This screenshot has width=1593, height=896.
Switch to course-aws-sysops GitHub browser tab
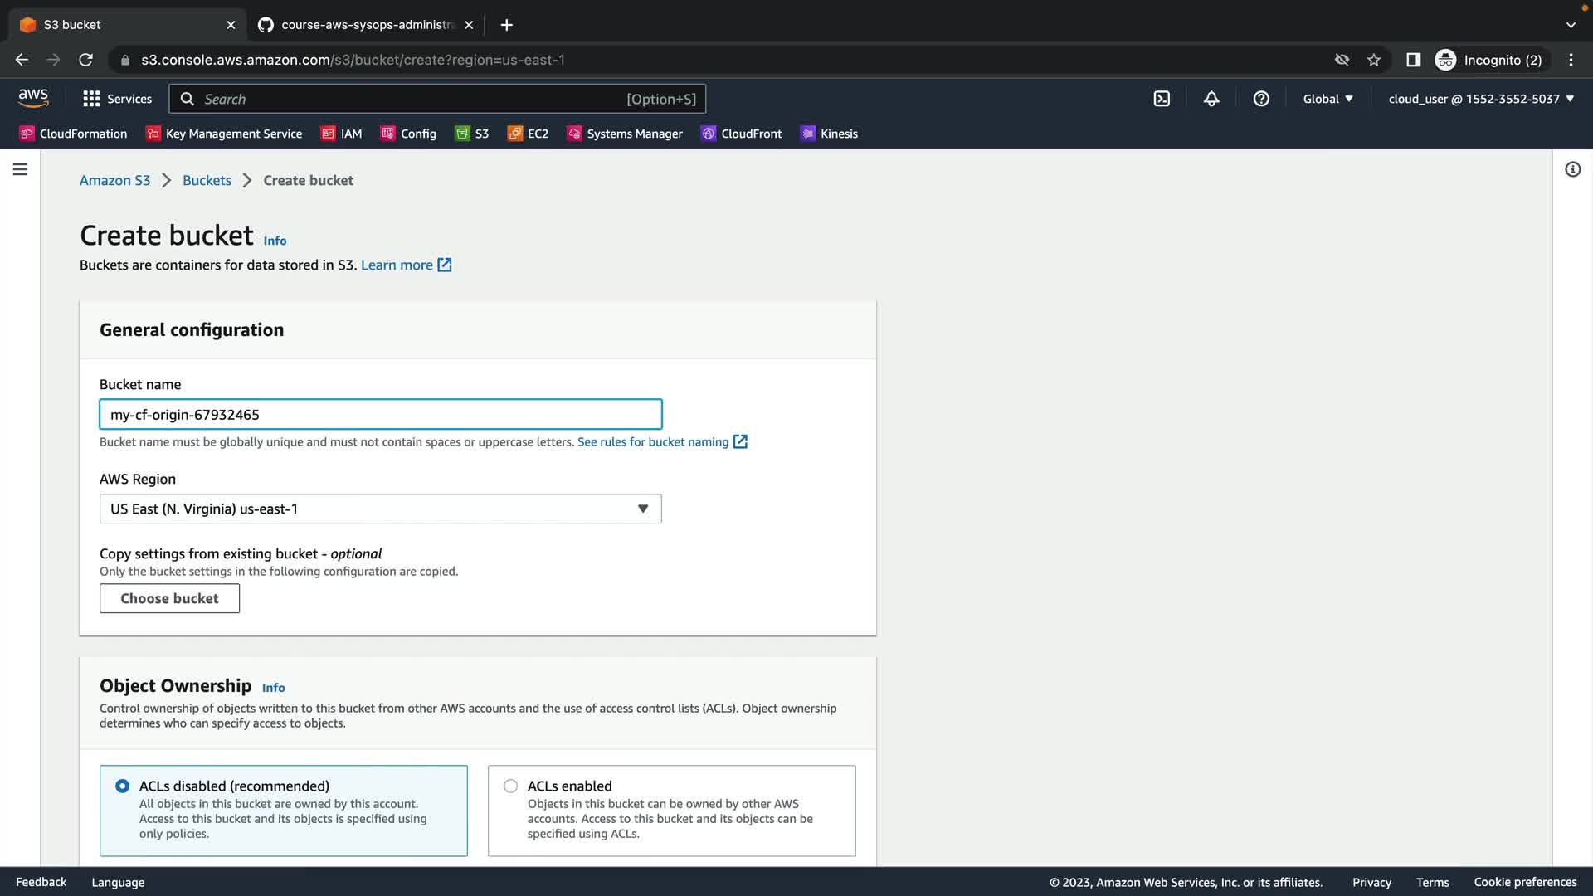[365, 25]
